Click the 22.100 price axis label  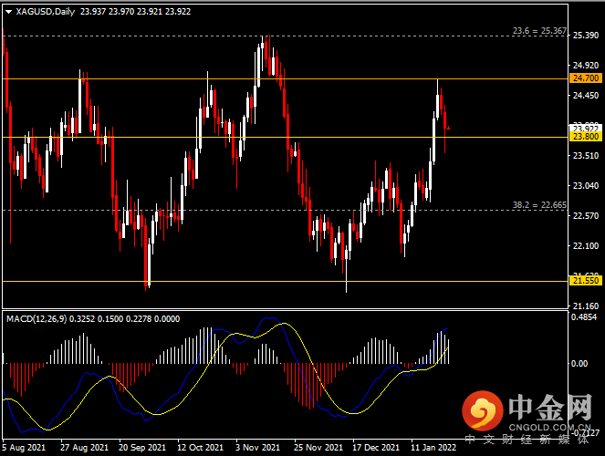[586, 245]
